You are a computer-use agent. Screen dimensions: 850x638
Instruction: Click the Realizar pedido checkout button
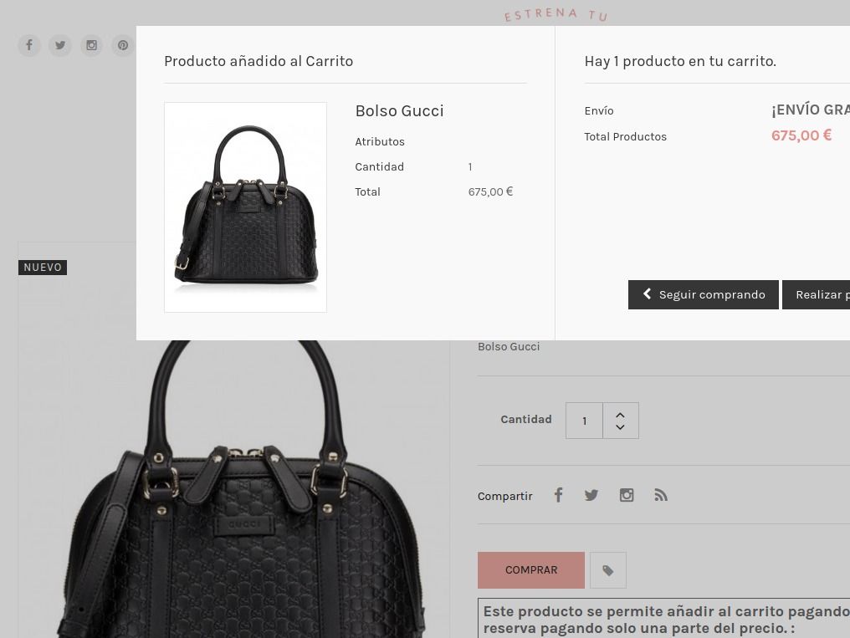pos(816,294)
